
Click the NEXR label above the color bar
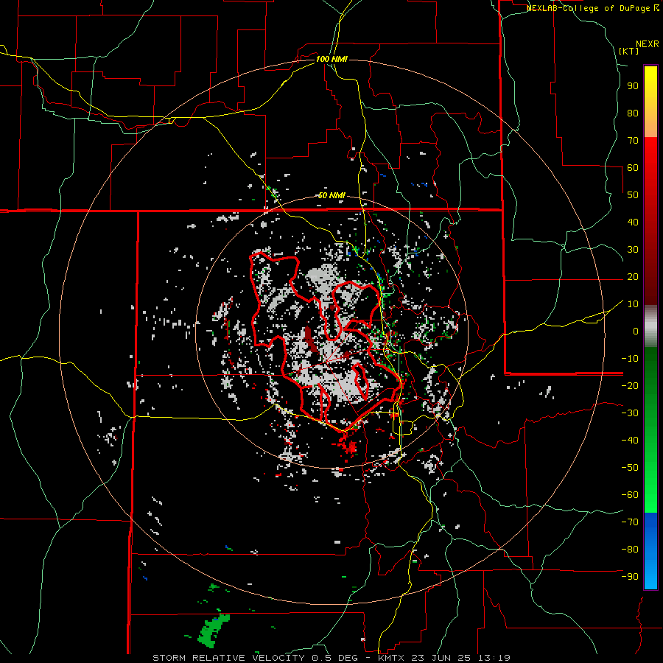(648, 44)
